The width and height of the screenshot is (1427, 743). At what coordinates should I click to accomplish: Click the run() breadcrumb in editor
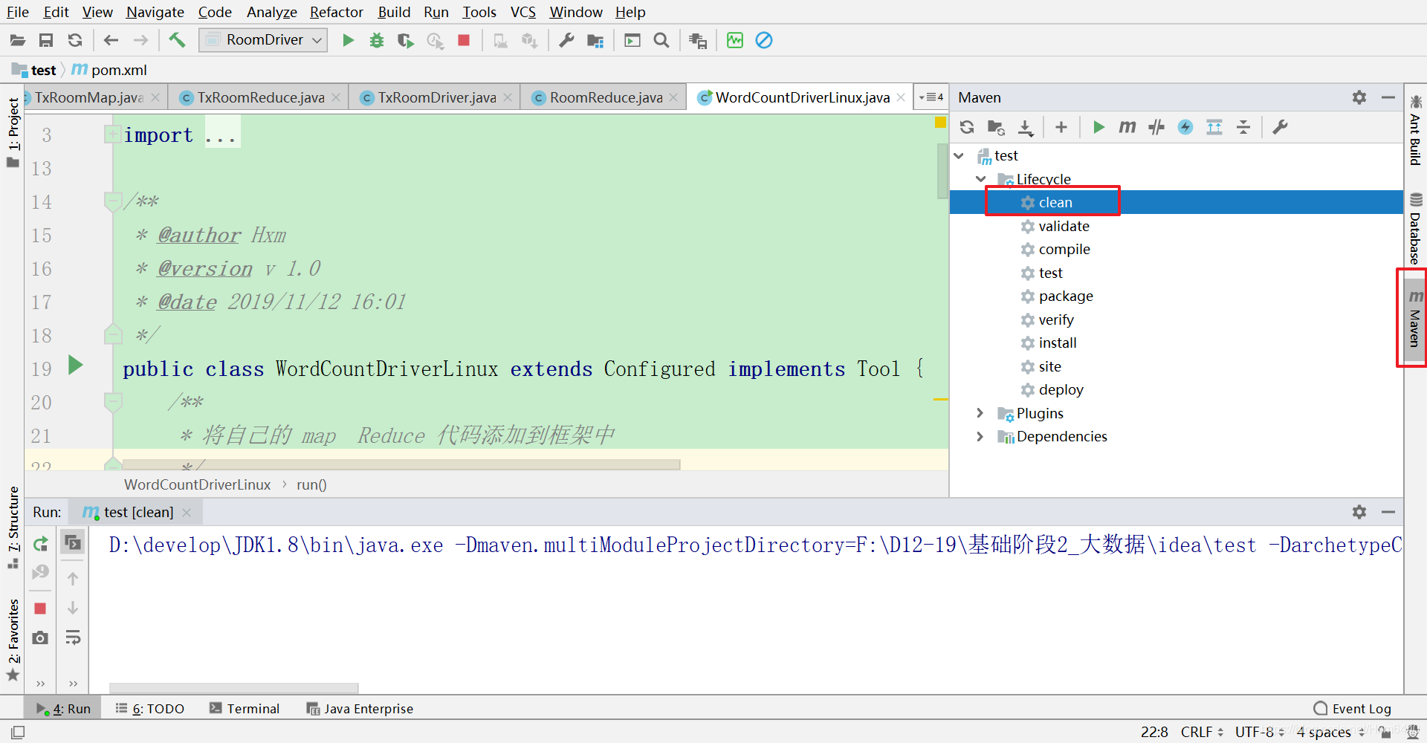pyautogui.click(x=311, y=484)
